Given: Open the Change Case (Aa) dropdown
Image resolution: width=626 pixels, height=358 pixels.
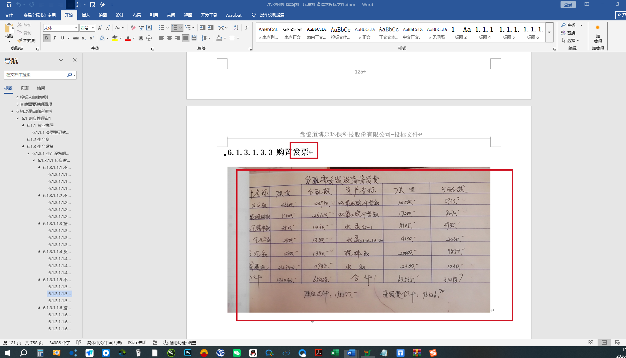Looking at the screenshot, I should [x=120, y=28].
